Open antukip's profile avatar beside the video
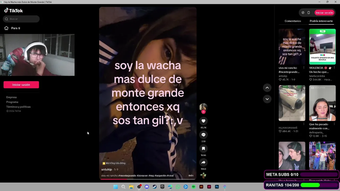This screenshot has height=191, width=340. [203, 107]
